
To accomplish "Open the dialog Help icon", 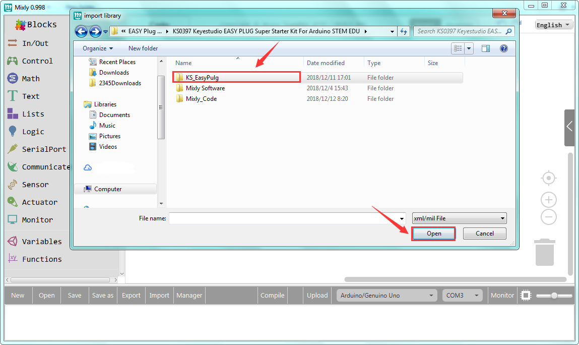I will [x=504, y=48].
